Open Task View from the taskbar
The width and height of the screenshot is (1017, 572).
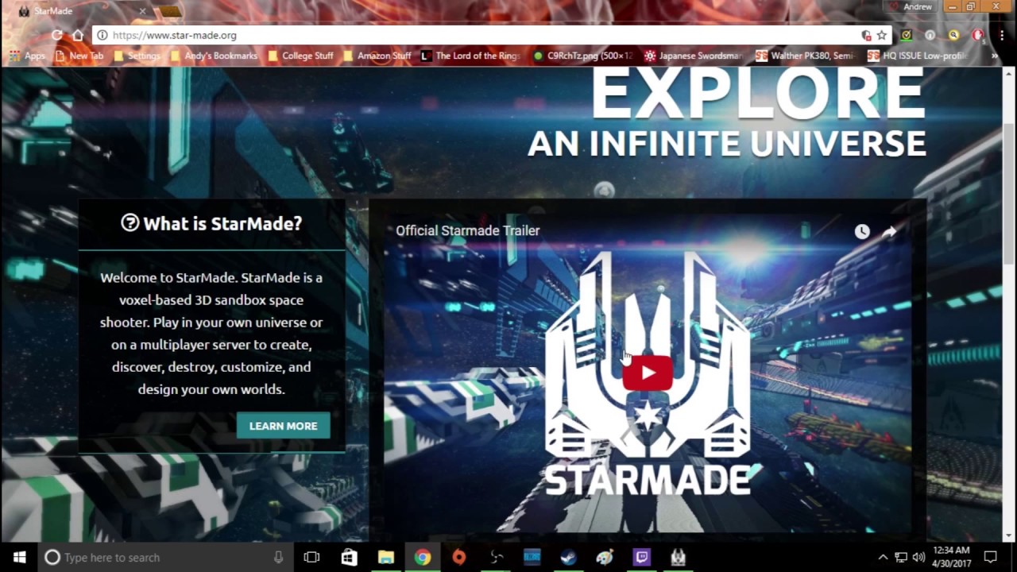(x=311, y=557)
